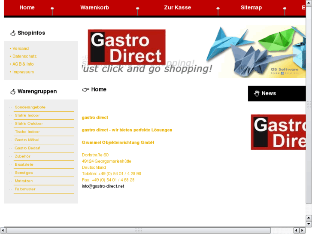312x234 pixels.
Task: Open the Gastro Bedarf category
Action: pos(27,148)
